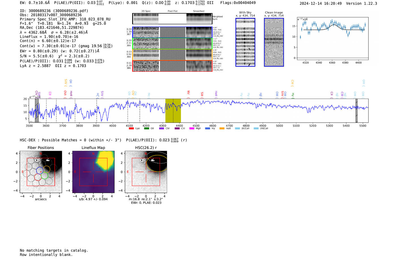Click 'EW: 0.7±10.6Å' in header
This screenshot has height=270, width=397.
(35, 3)
